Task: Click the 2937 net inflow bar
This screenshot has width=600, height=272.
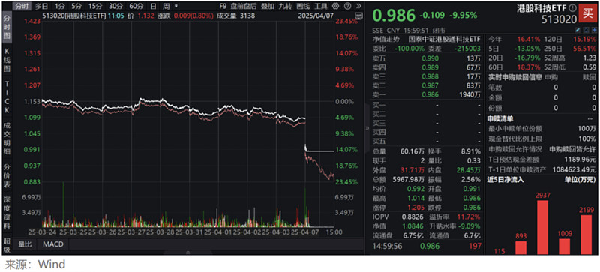Action: 543,227
